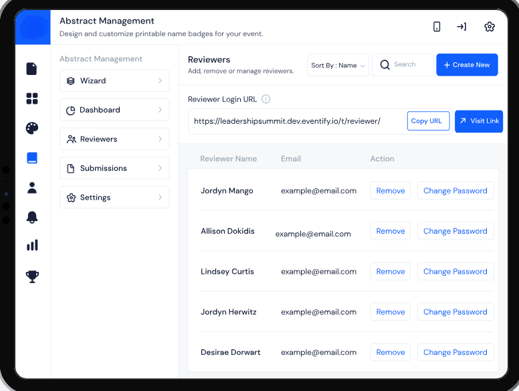
Task: Click info icon beside Reviewer Login URL
Action: point(266,99)
